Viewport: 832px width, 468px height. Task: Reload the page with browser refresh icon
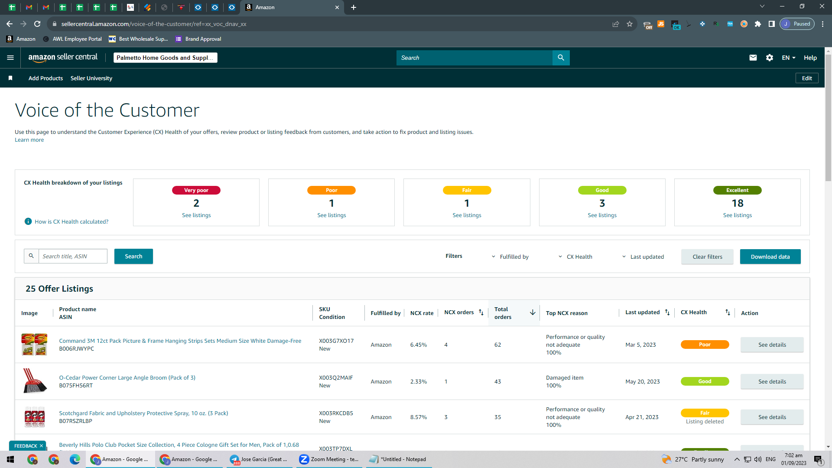tap(37, 24)
